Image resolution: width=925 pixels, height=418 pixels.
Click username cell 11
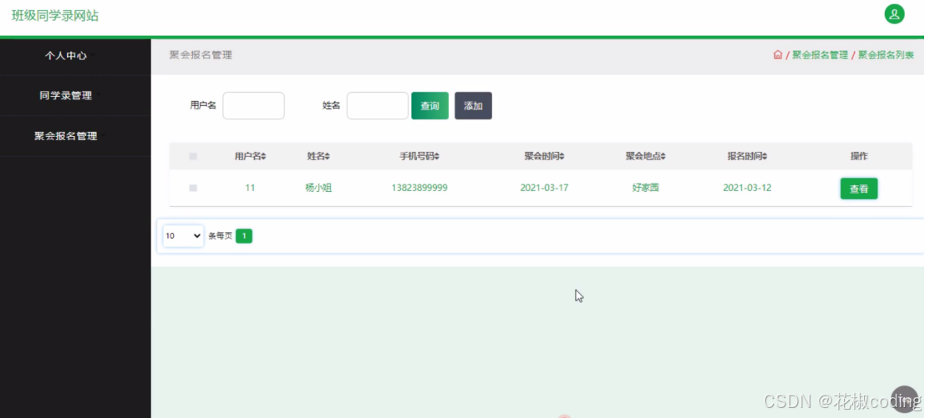(x=250, y=188)
